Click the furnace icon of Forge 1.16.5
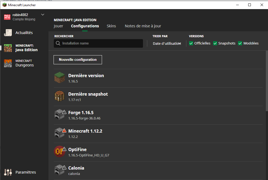Image resolution: width=268 pixels, height=180 pixels. (x=59, y=115)
